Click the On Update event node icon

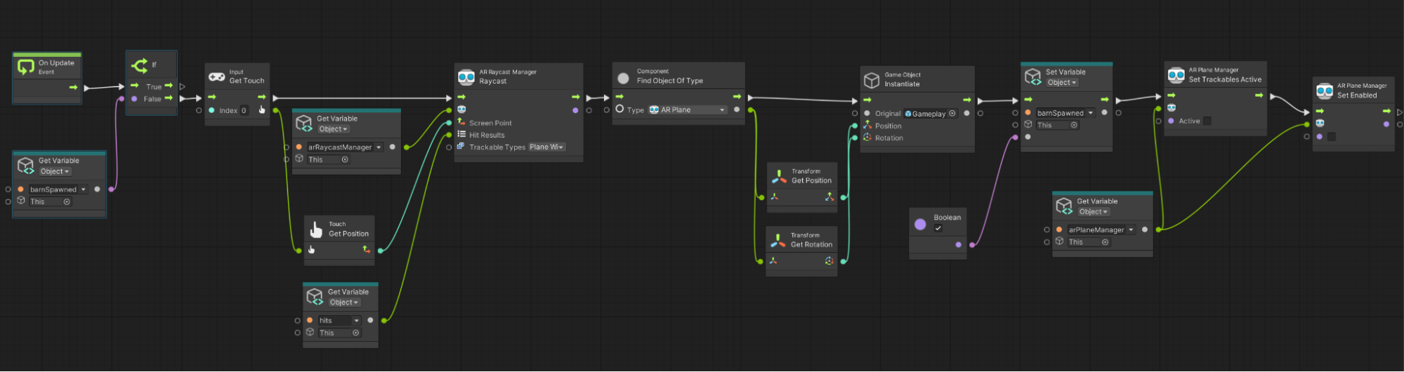tap(26, 67)
